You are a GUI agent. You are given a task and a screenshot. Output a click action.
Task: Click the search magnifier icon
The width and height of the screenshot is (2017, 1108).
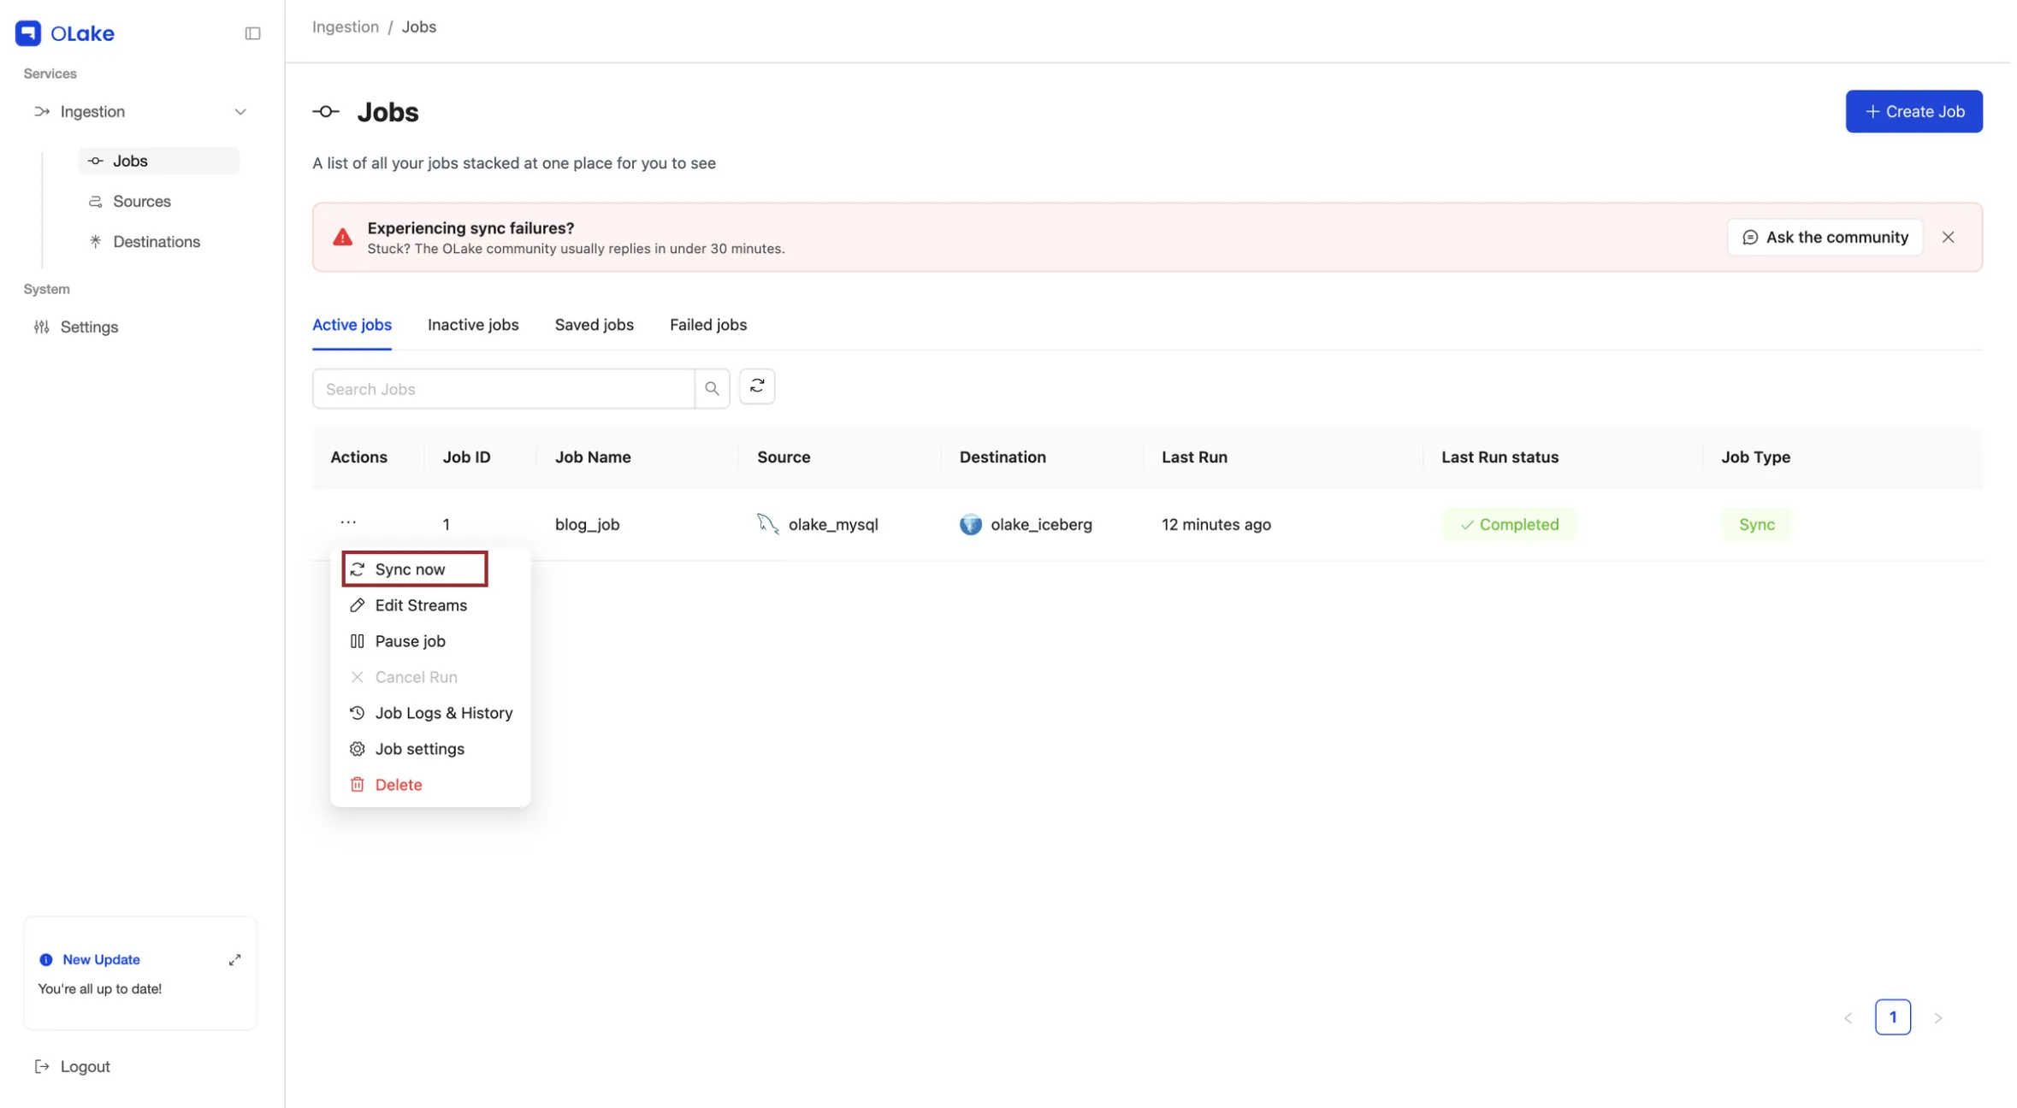712,389
